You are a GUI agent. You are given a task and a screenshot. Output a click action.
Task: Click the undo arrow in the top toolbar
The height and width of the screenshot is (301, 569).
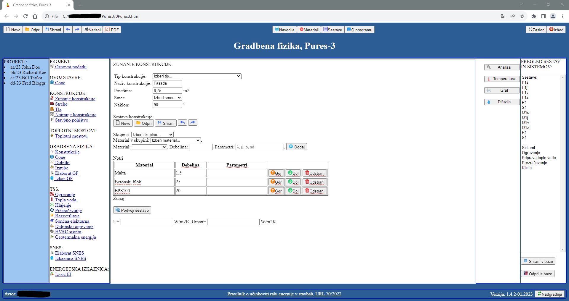click(68, 30)
